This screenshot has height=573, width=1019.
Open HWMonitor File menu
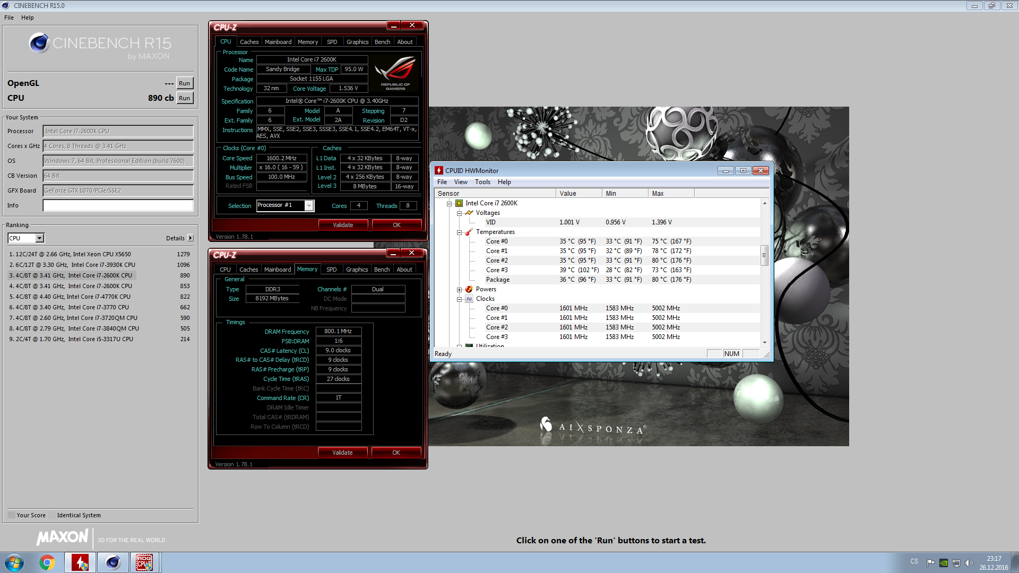pos(442,182)
